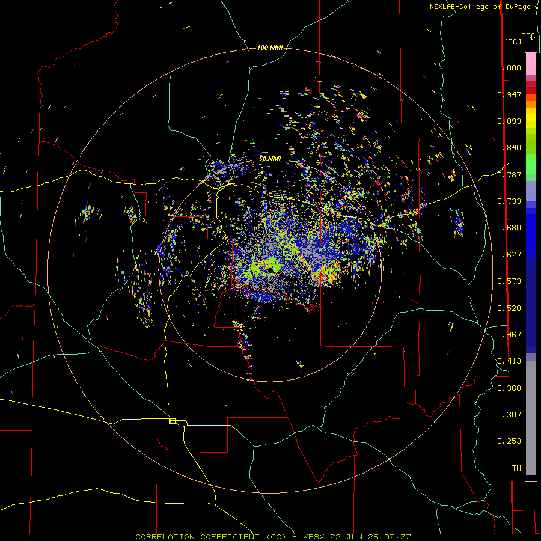Click the CORRELATION COEFFICIENT (CC) product caption
541x541 pixels.
[210, 537]
